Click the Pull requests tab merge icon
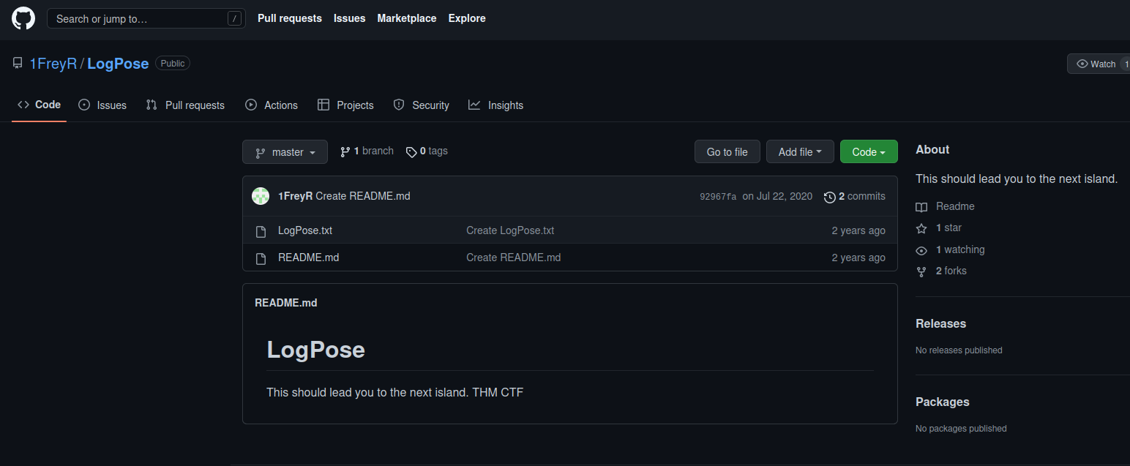The image size is (1130, 466). click(x=151, y=105)
